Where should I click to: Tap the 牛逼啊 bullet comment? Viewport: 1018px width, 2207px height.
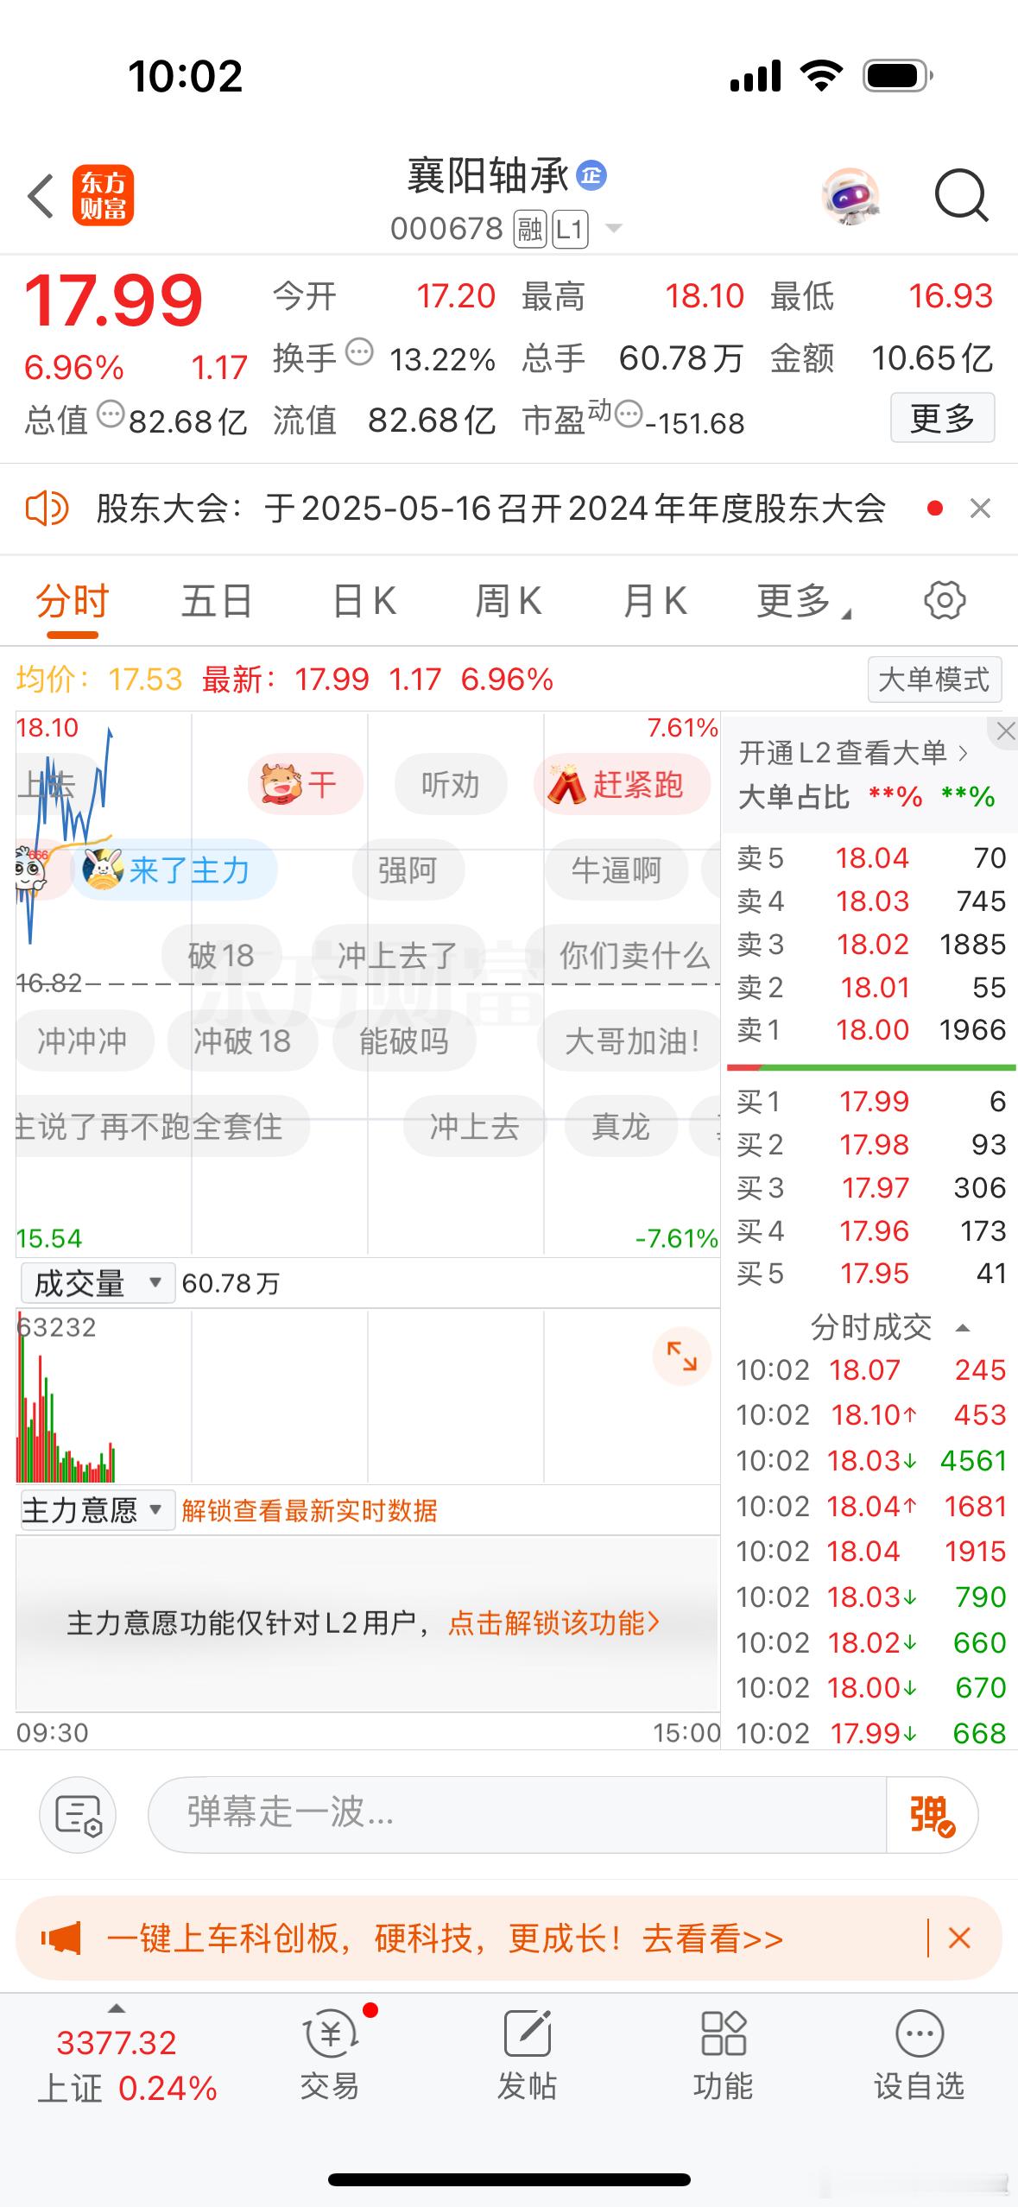[x=616, y=870]
